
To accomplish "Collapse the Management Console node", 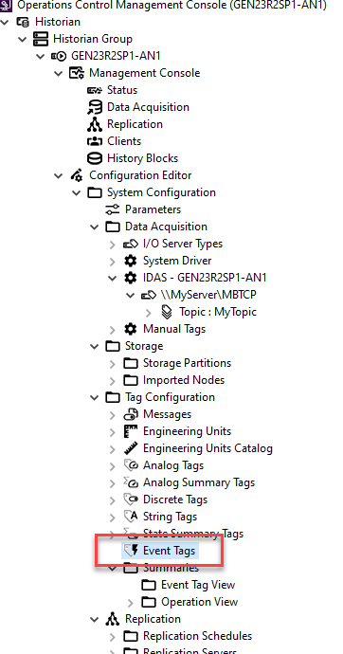I will 58,73.
